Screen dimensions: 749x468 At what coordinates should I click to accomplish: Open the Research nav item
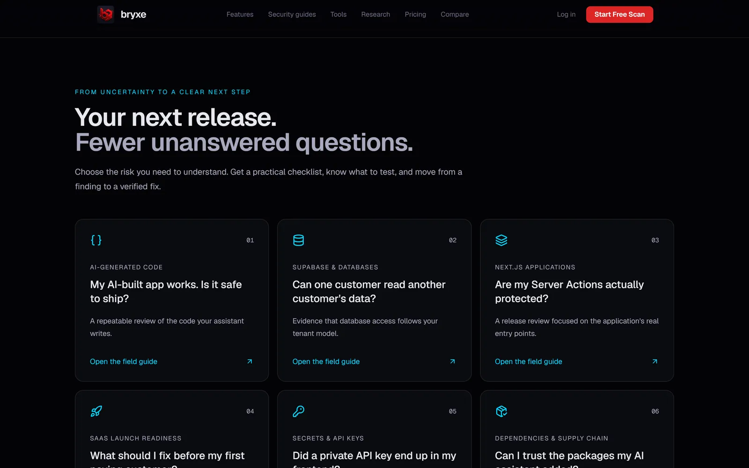click(x=375, y=15)
